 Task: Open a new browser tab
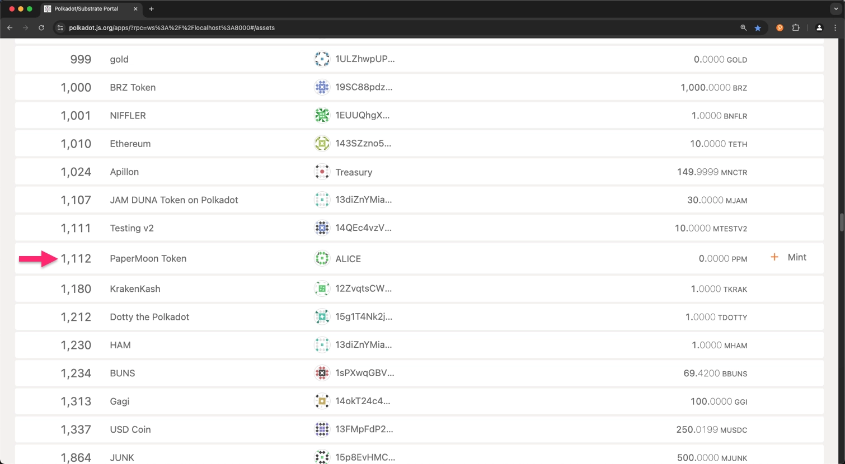[x=151, y=9]
